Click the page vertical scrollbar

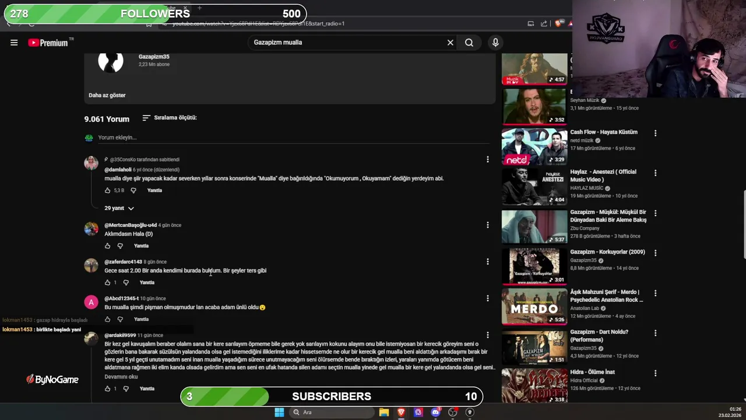[744, 223]
